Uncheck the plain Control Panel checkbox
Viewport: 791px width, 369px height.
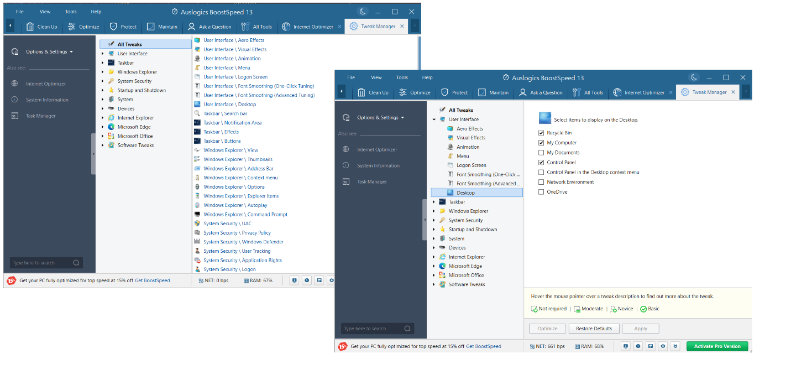point(541,163)
